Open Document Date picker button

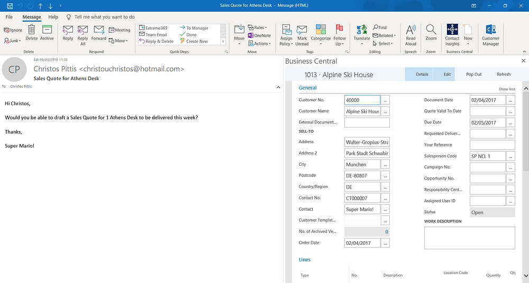[510, 100]
